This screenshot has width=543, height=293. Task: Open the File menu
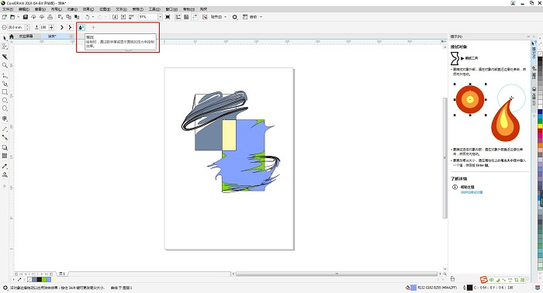coord(8,9)
